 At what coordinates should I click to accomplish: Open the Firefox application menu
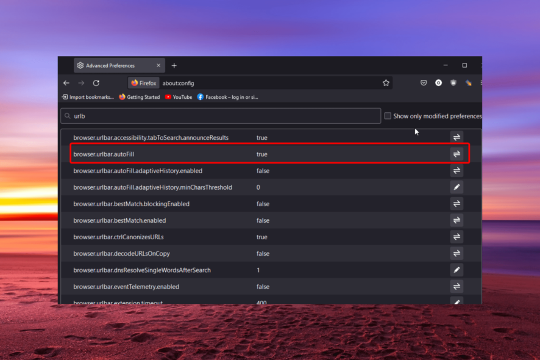(480, 82)
